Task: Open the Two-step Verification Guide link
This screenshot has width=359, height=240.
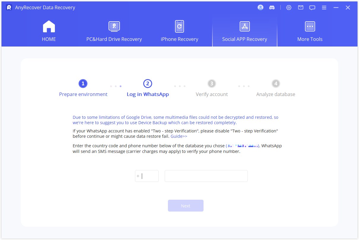Action: 179,136
